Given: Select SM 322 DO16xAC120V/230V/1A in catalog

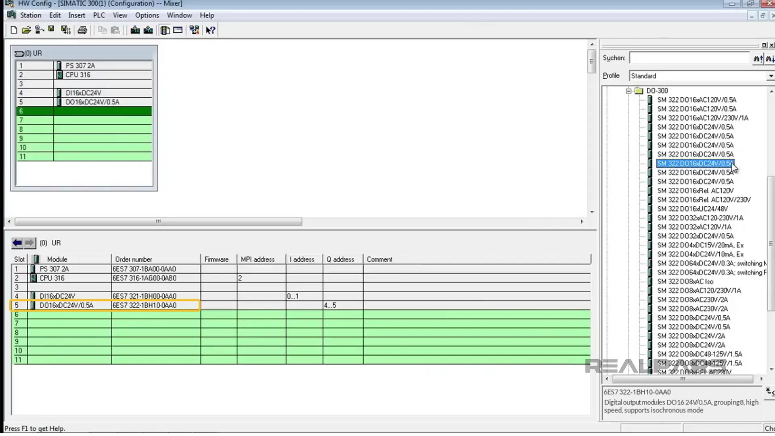Looking at the screenshot, I should (702, 118).
